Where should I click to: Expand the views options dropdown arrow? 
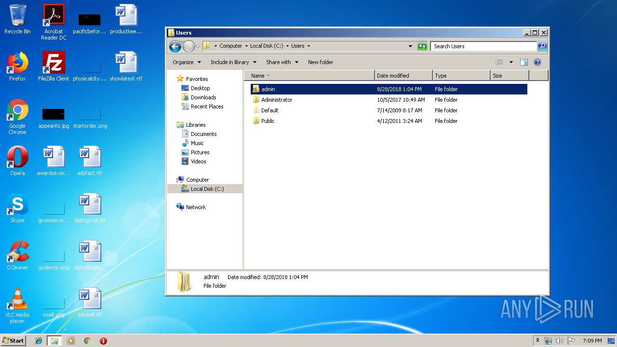click(511, 62)
